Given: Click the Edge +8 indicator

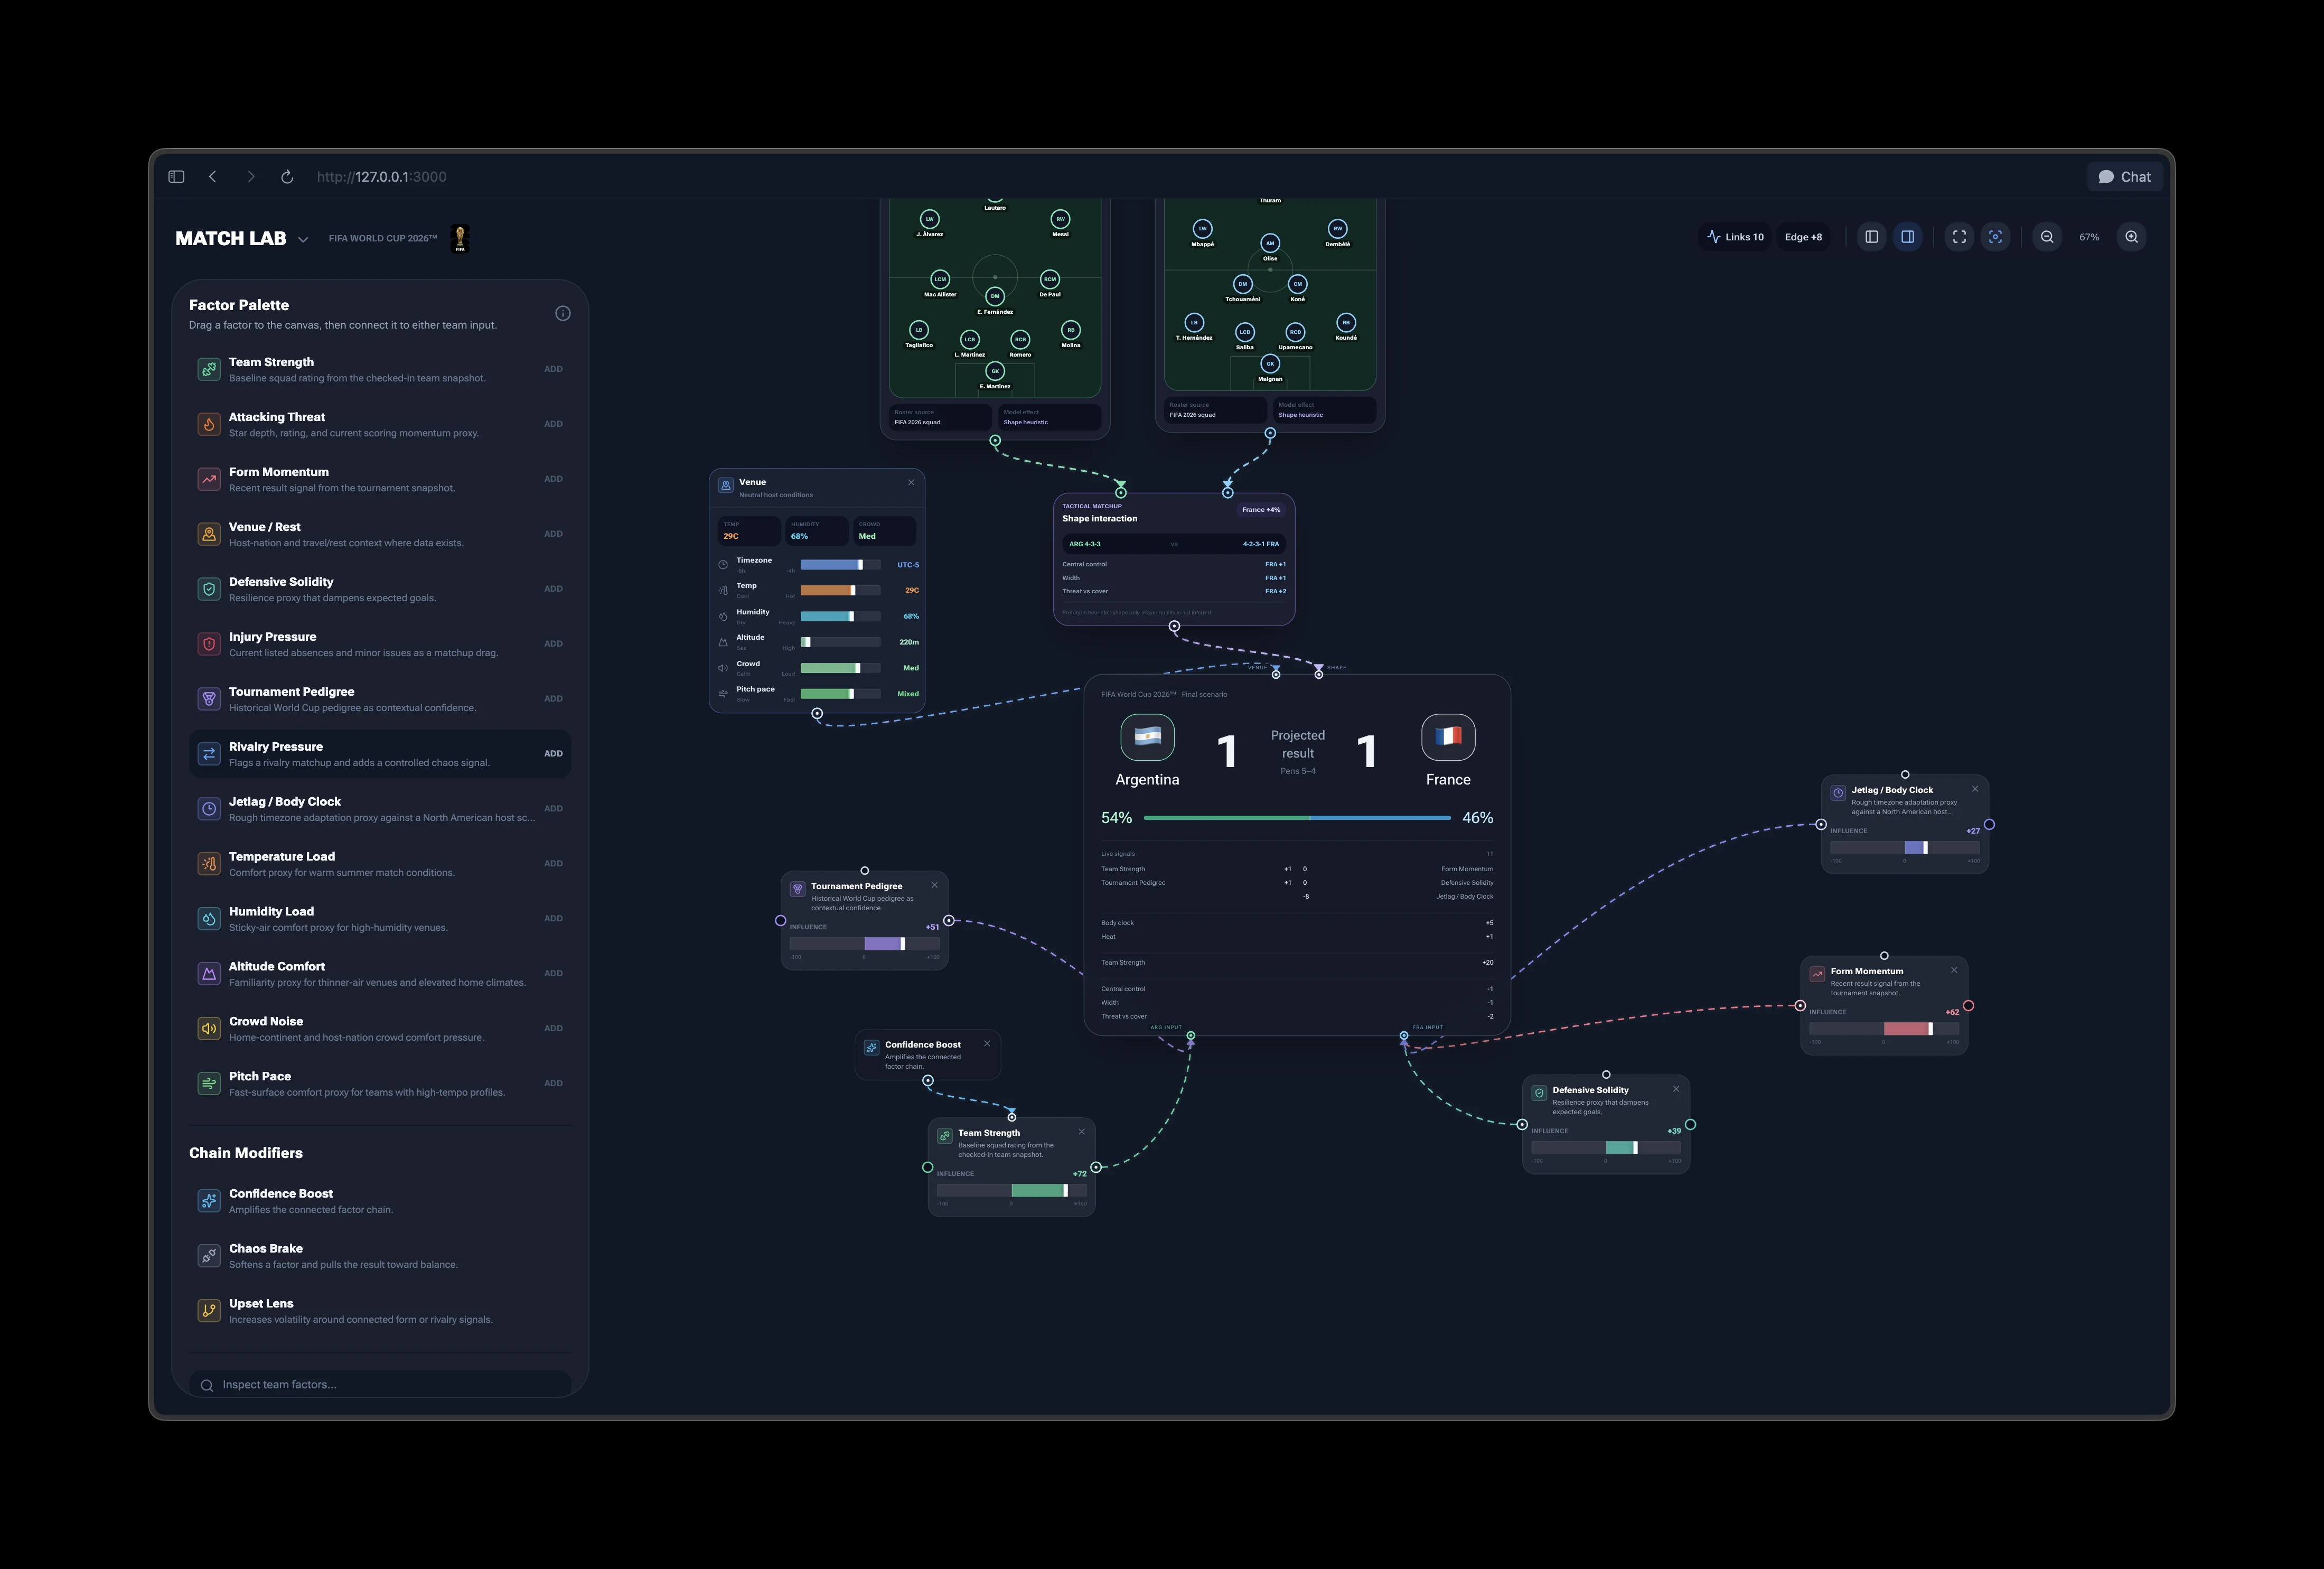Looking at the screenshot, I should click(1803, 237).
